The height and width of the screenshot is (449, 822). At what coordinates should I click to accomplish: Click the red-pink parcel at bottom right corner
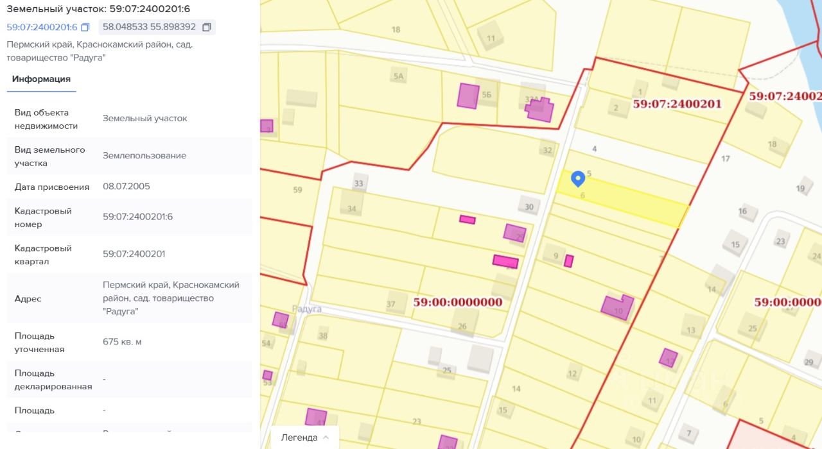click(x=777, y=435)
